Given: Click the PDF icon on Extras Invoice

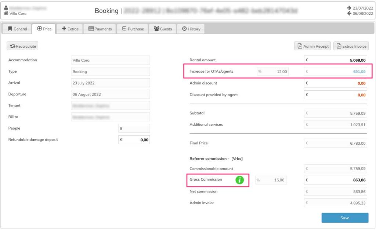Looking at the screenshot, I should (x=339, y=46).
